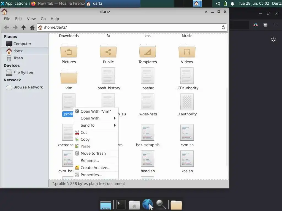Choose Open With "Vim" from context menu
This screenshot has width=282, height=211.
pos(96,111)
